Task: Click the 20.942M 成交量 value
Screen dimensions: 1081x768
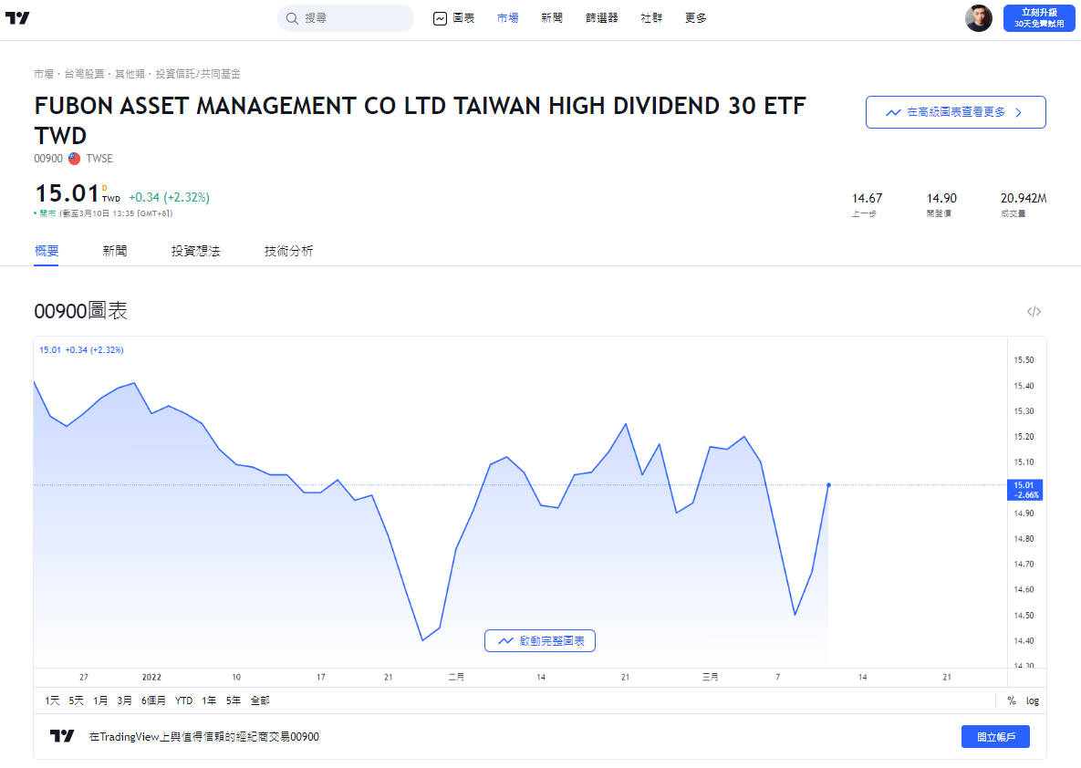Action: click(1024, 199)
